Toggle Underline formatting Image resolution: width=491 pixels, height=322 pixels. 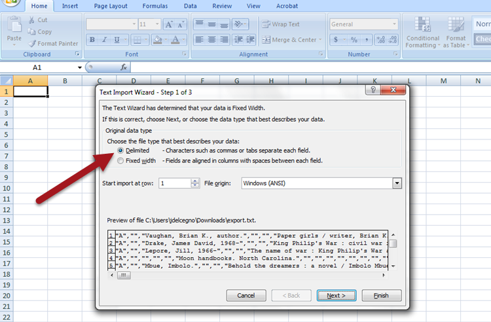[117, 40]
